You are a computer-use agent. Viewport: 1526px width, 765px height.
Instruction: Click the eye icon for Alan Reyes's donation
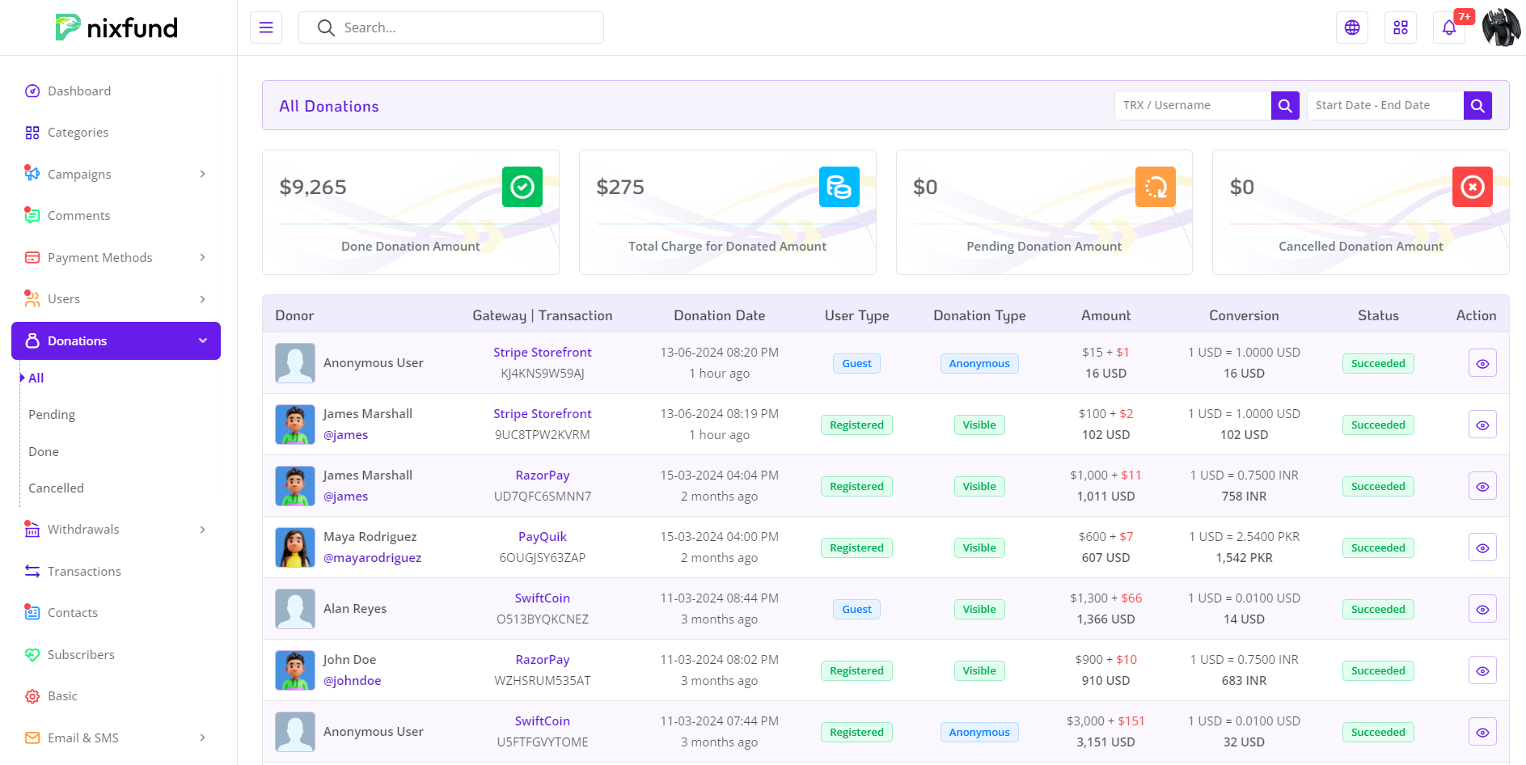[1482, 609]
